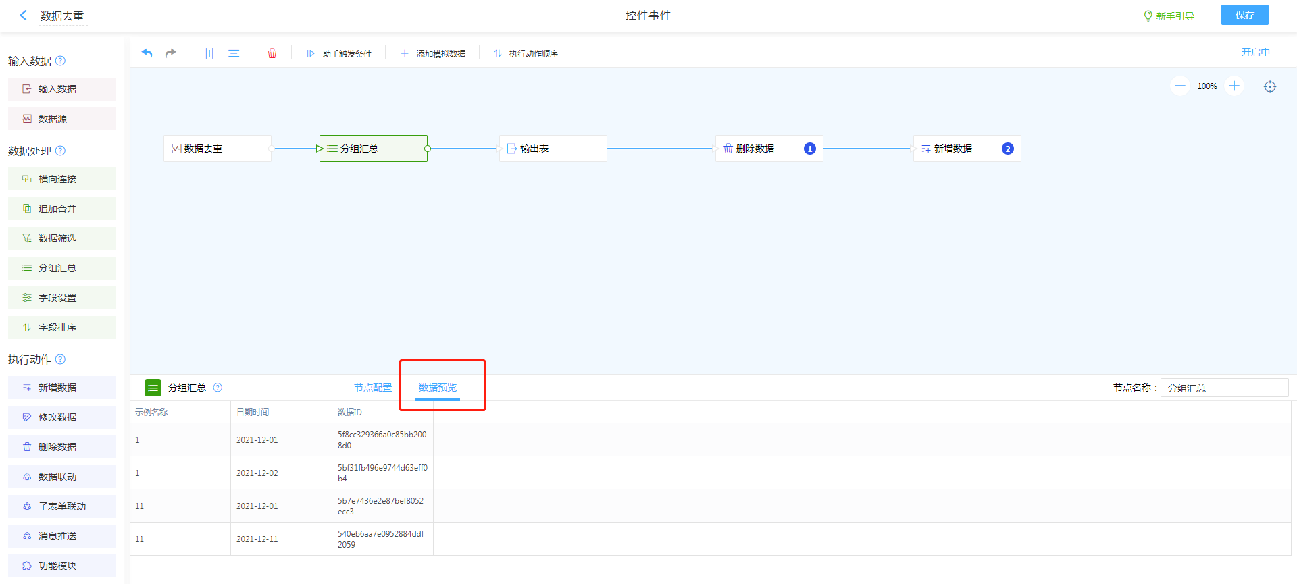Zoom in with the plus icon
Screen dimensions: 1297x584
click(1234, 86)
